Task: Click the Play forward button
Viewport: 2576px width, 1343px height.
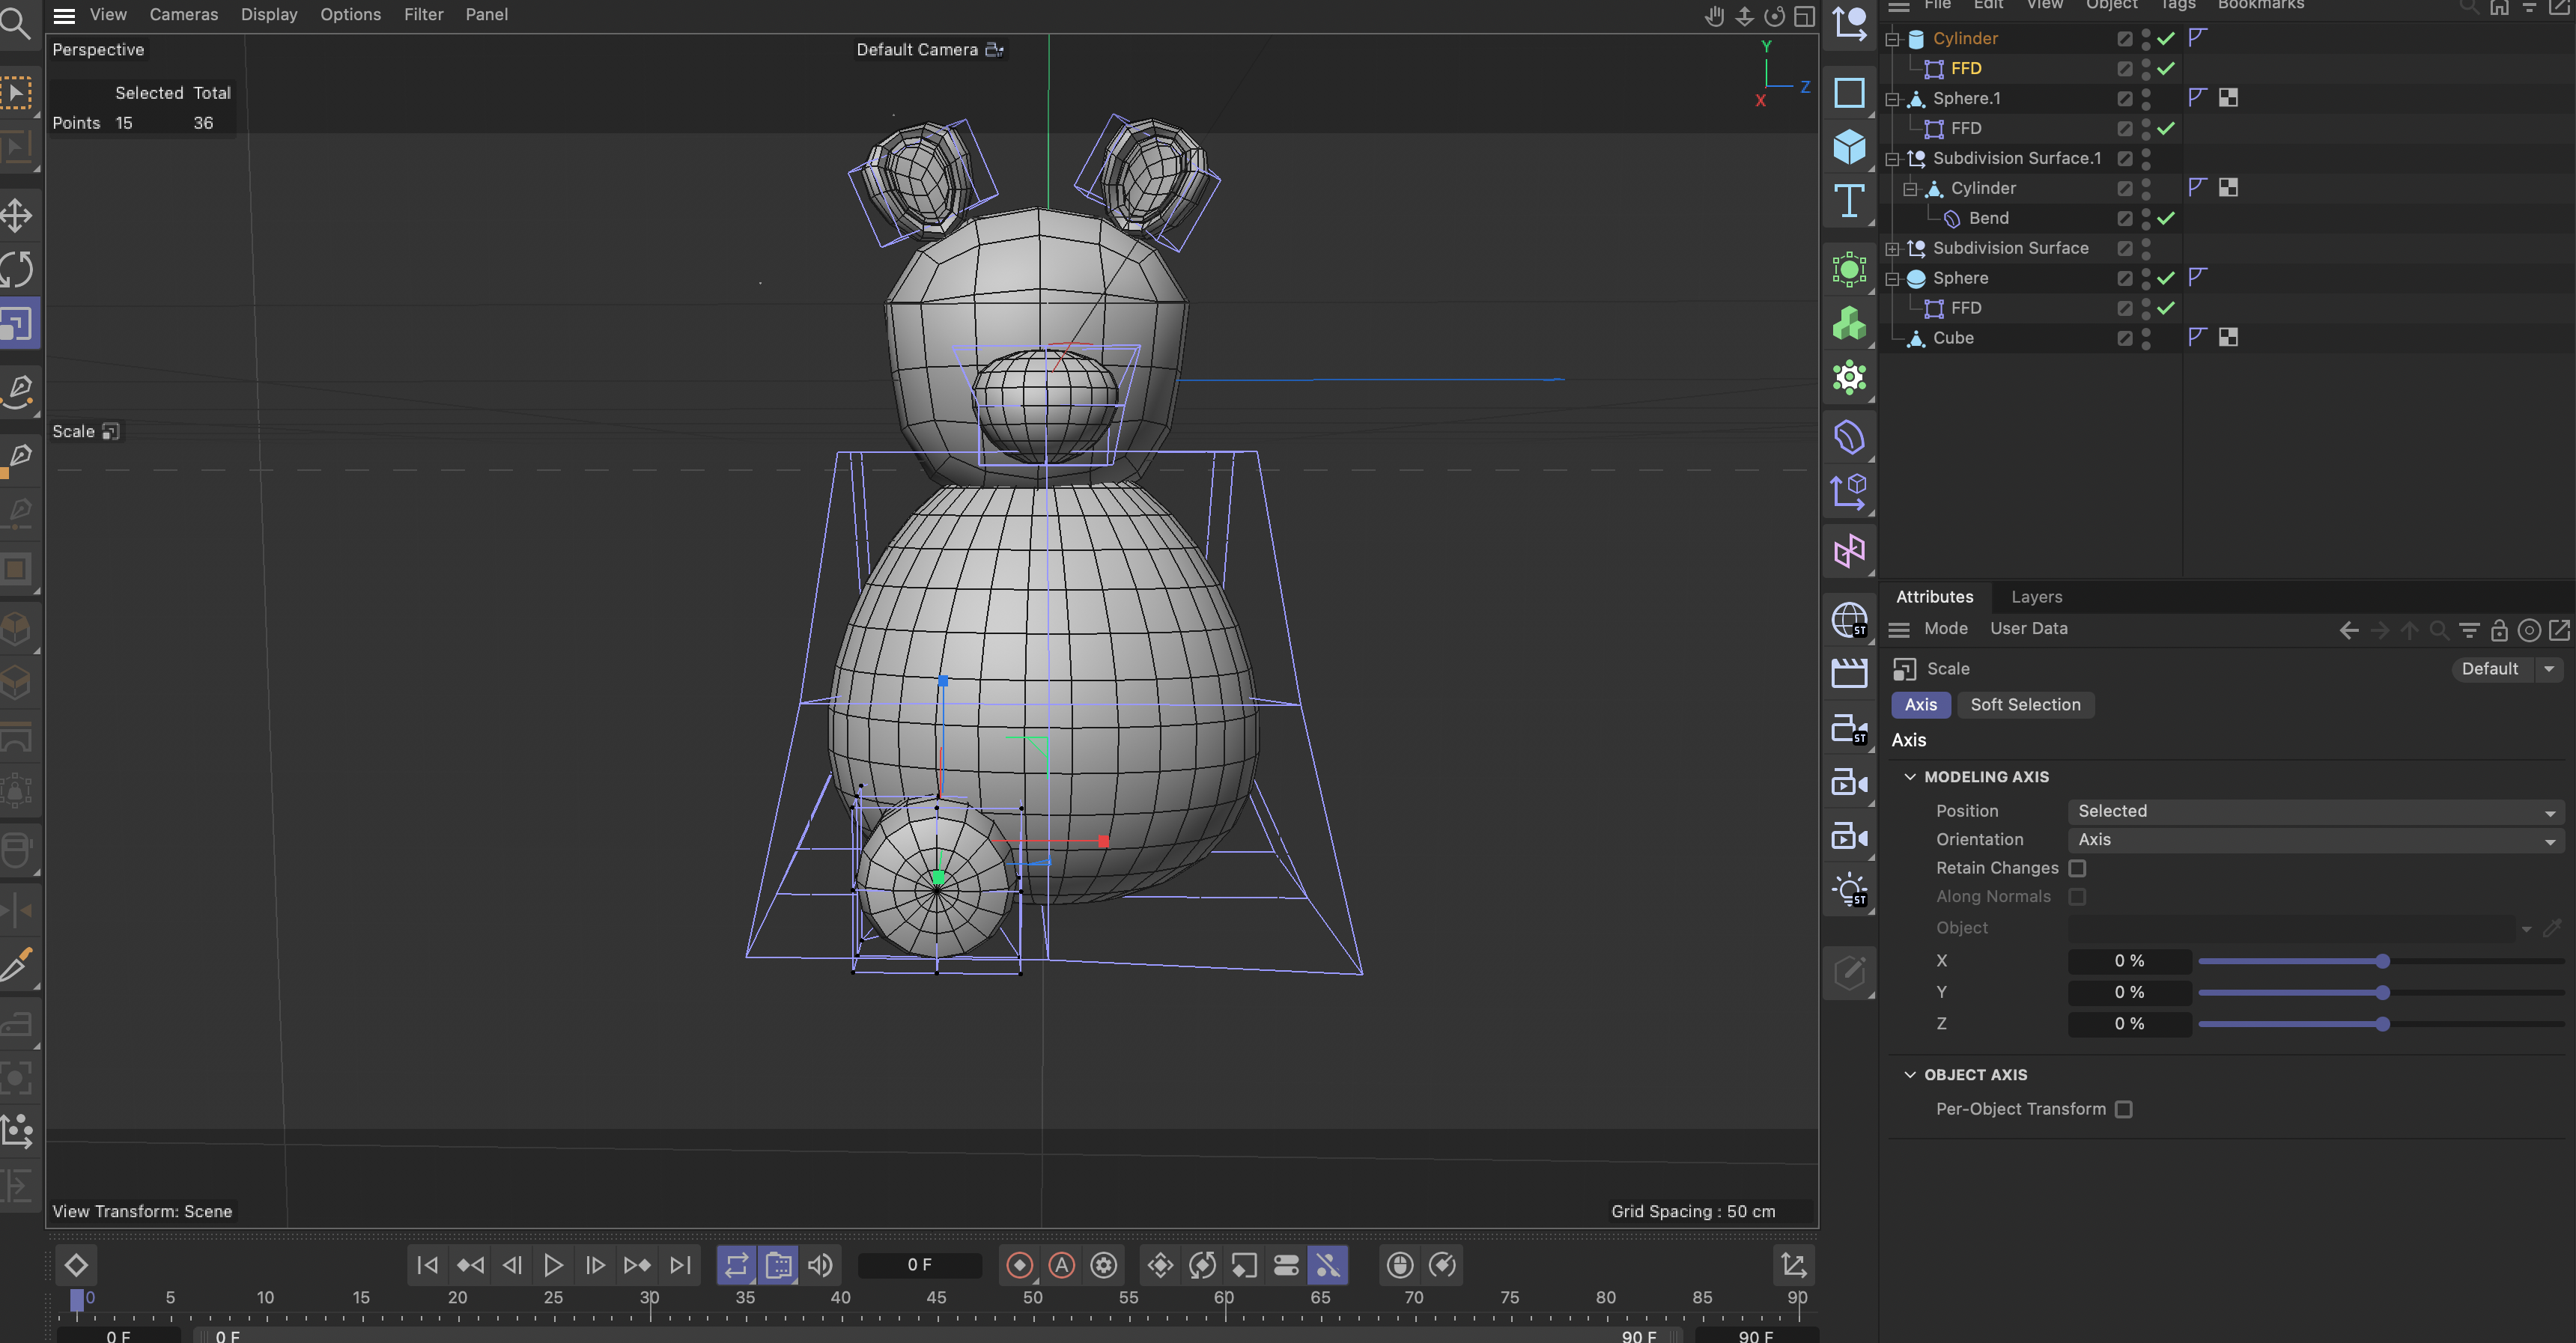Action: click(553, 1265)
